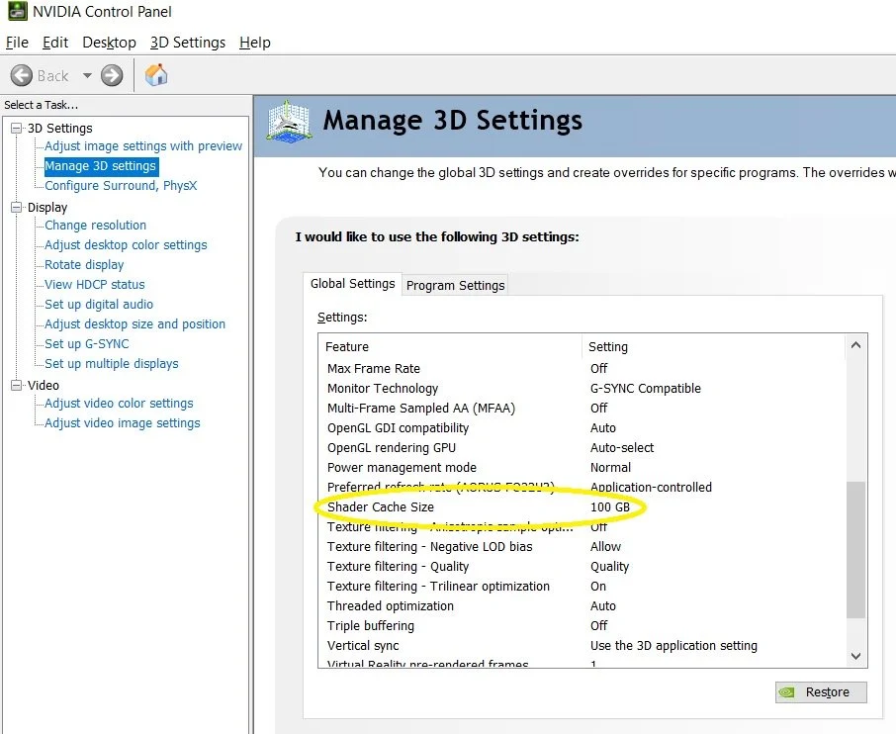
Task: Open Rotate display task
Action: click(84, 265)
